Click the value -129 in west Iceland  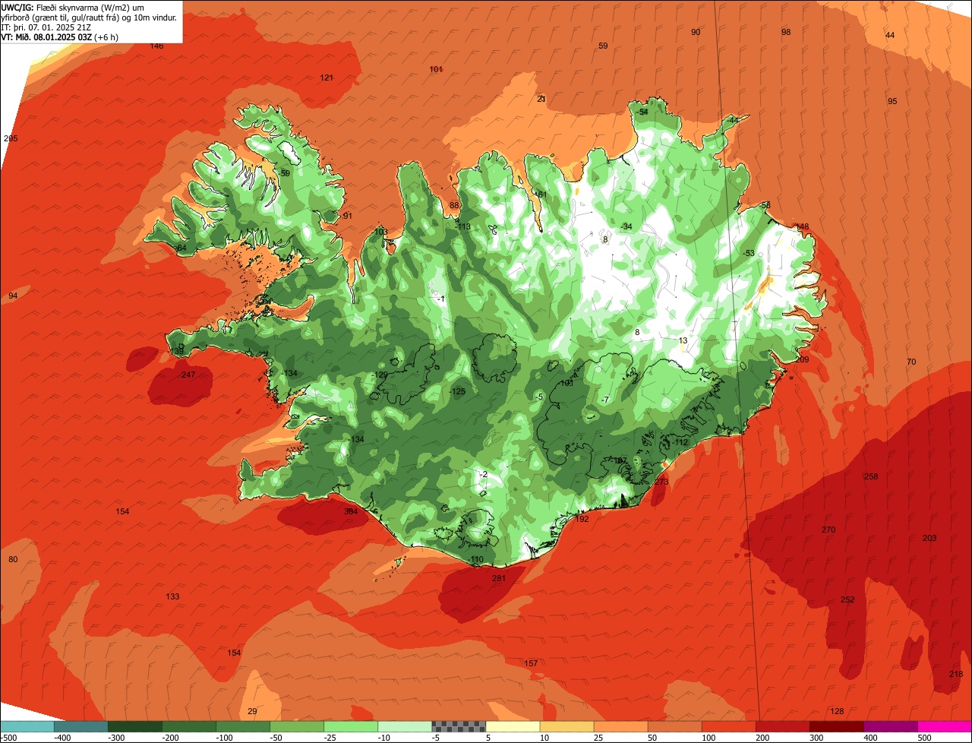pyautogui.click(x=380, y=375)
